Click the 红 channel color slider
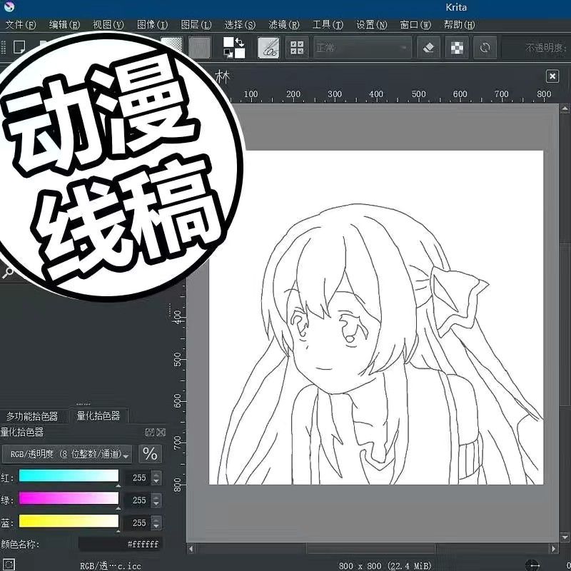 point(69,475)
